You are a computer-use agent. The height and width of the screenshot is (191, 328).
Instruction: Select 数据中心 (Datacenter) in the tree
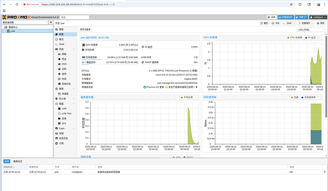(13, 27)
